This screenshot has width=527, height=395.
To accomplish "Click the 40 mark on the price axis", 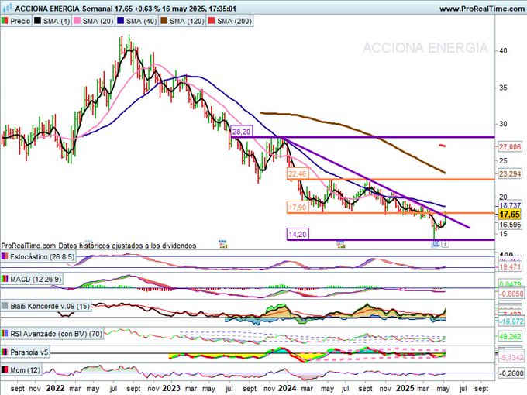I will 503,51.
